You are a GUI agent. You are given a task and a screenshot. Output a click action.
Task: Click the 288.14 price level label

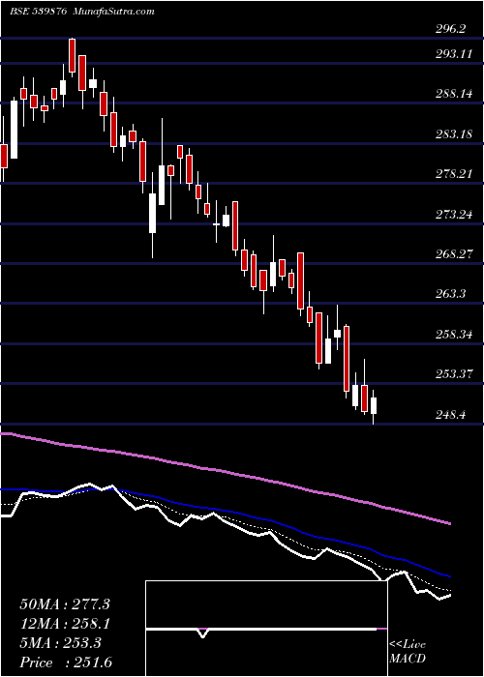[x=455, y=94]
